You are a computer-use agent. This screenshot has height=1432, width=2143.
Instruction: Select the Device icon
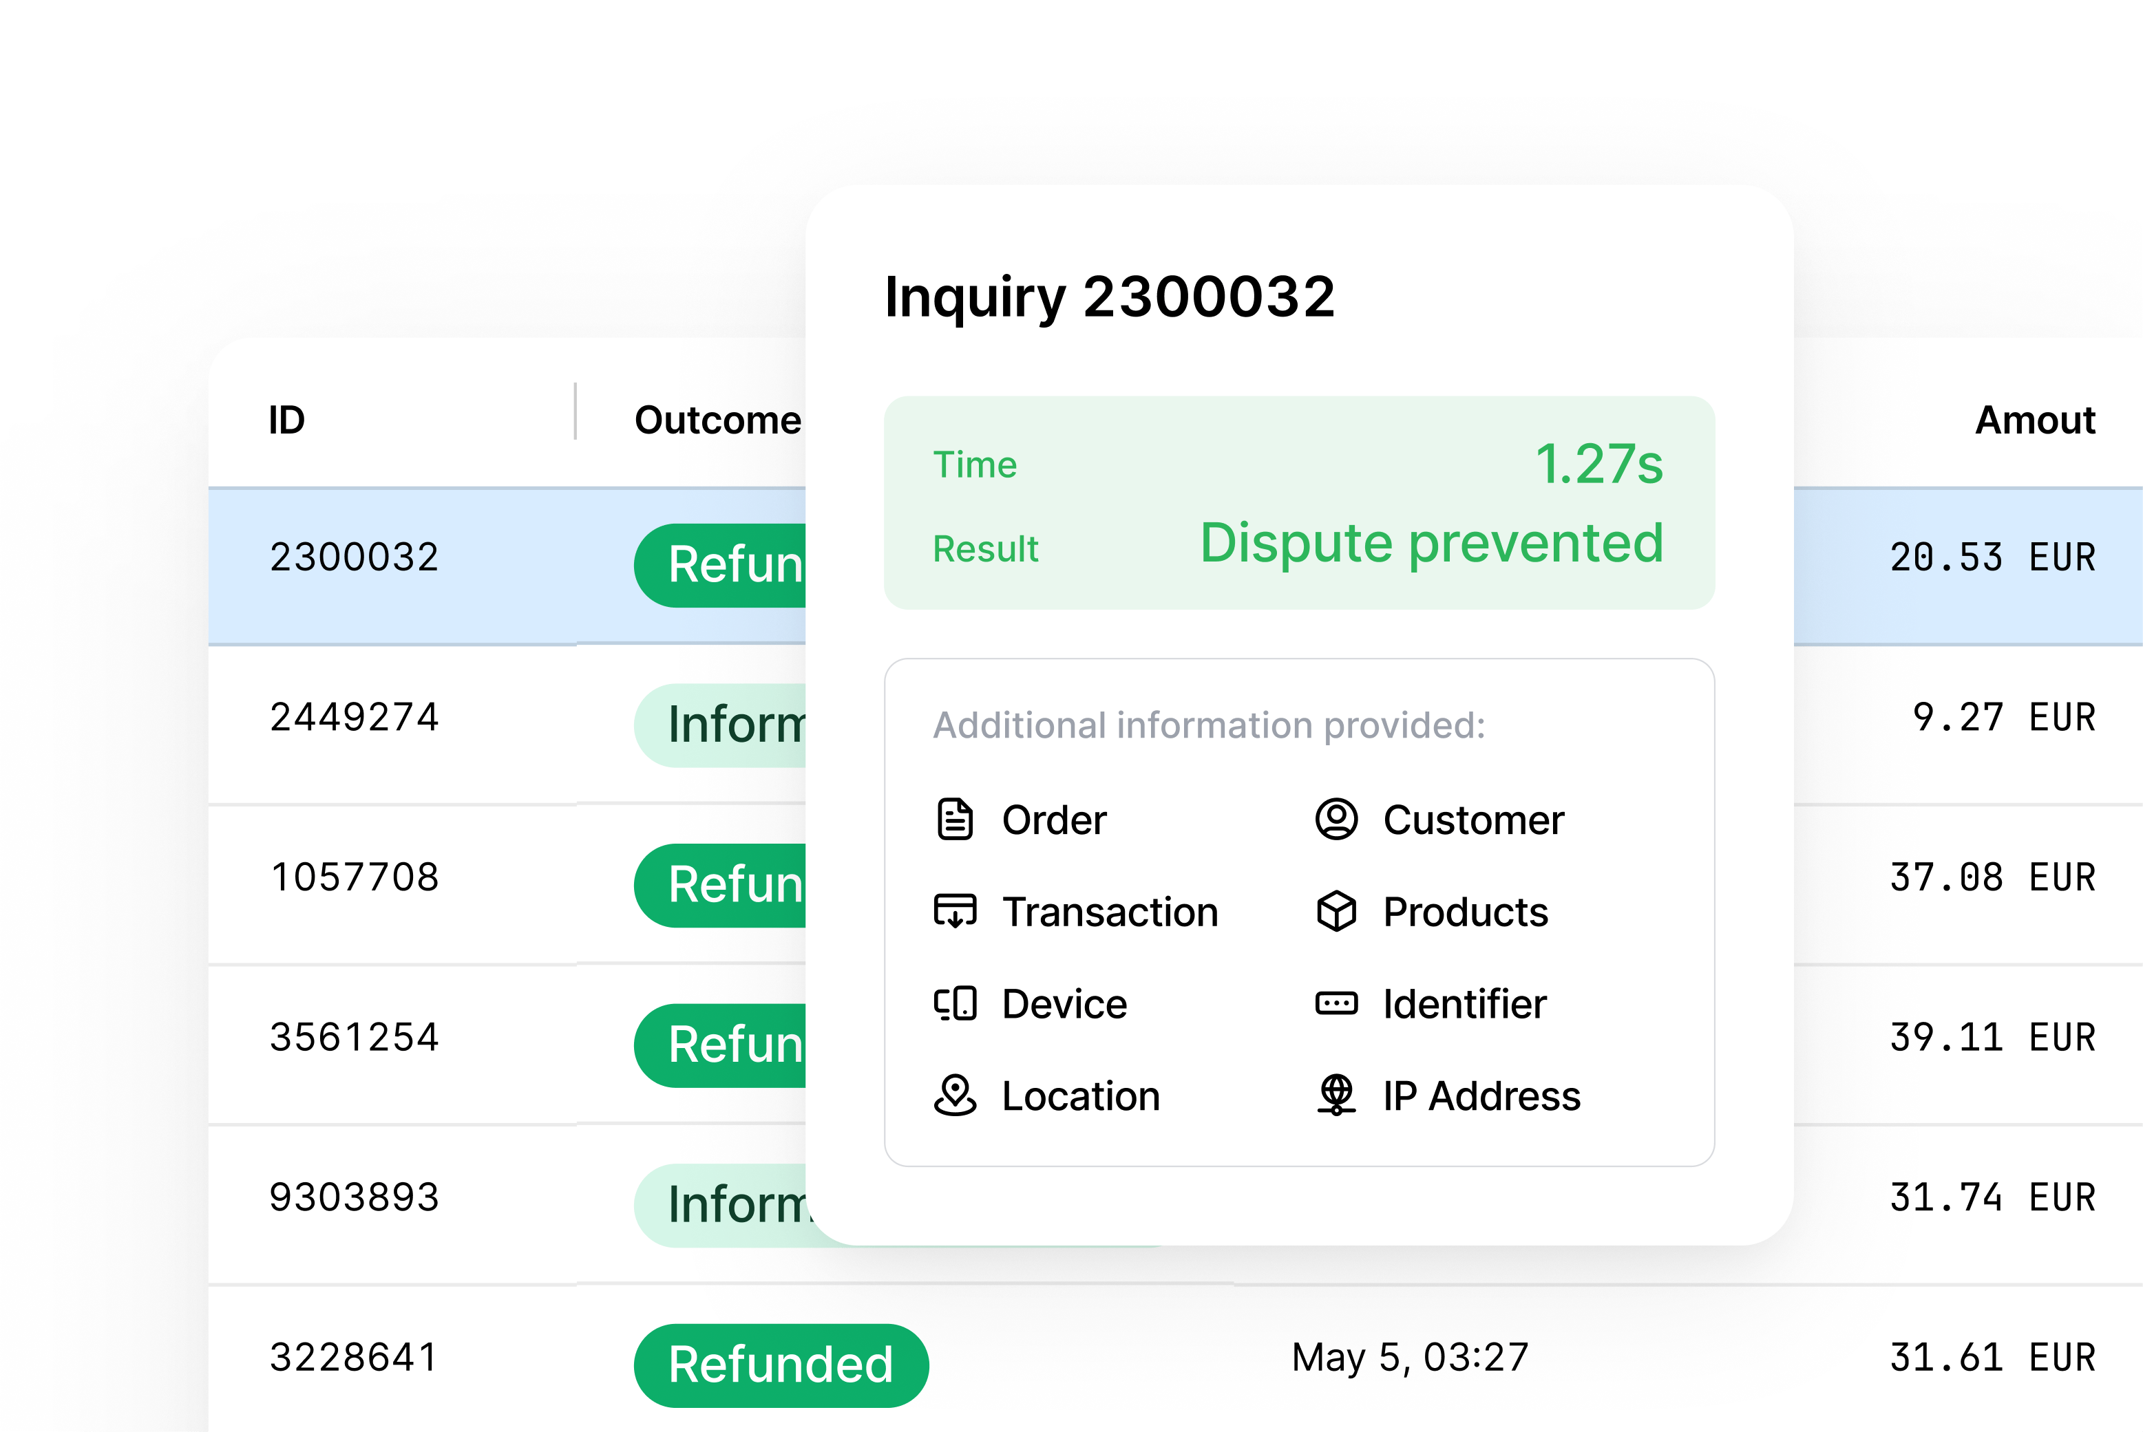click(955, 1004)
